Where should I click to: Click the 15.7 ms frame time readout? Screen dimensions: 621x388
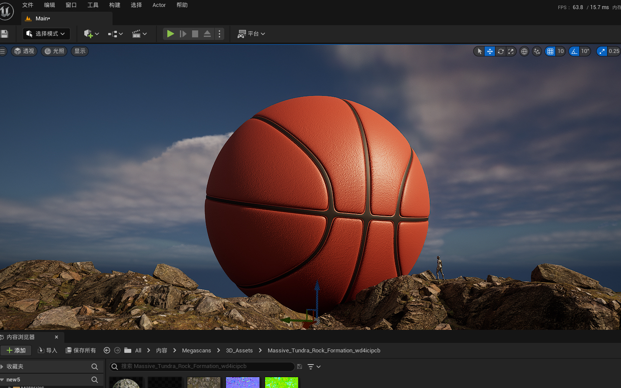tap(599, 7)
